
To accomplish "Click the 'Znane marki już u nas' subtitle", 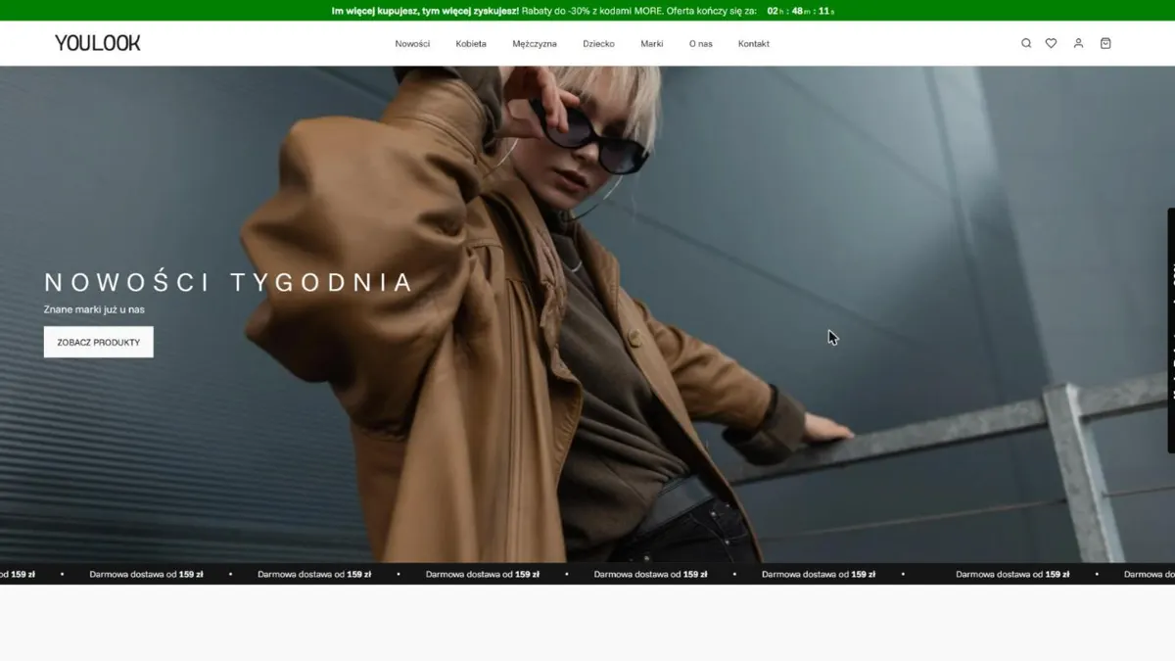I will tap(95, 309).
